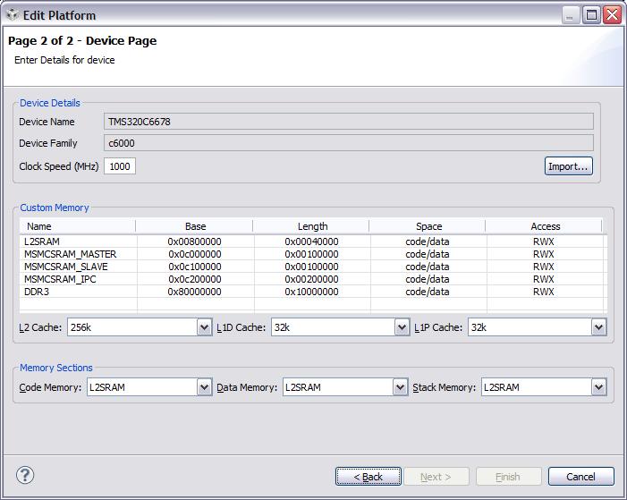Screen dimensions: 627x500
Task: Click the DDR3 row's code/data space cell
Action: (428, 292)
